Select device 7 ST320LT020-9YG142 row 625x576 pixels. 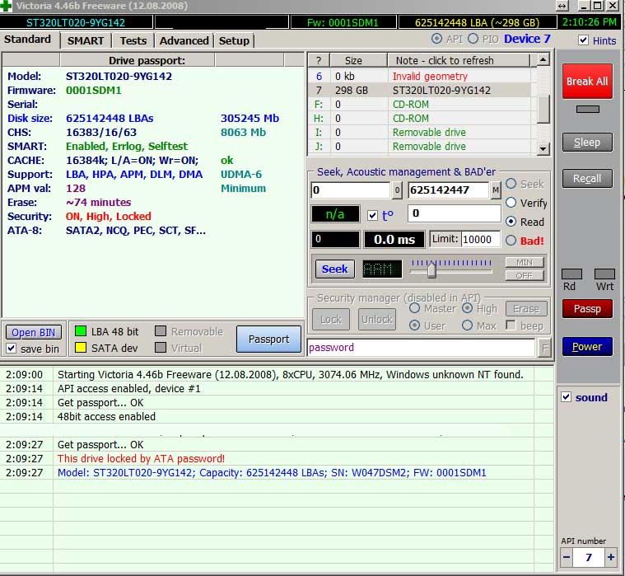coord(419,90)
